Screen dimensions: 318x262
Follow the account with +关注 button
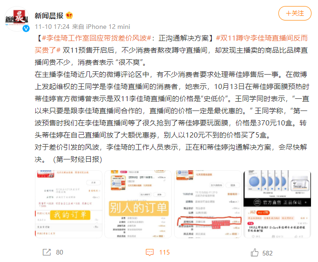tap(295, 14)
